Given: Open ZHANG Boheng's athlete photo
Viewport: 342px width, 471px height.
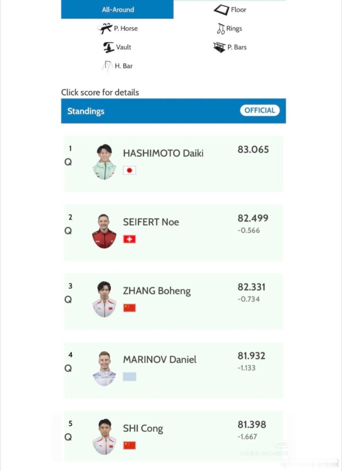Looking at the screenshot, I should click(x=104, y=299).
